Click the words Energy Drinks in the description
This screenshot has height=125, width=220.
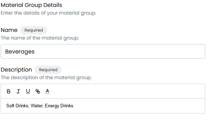(59, 106)
